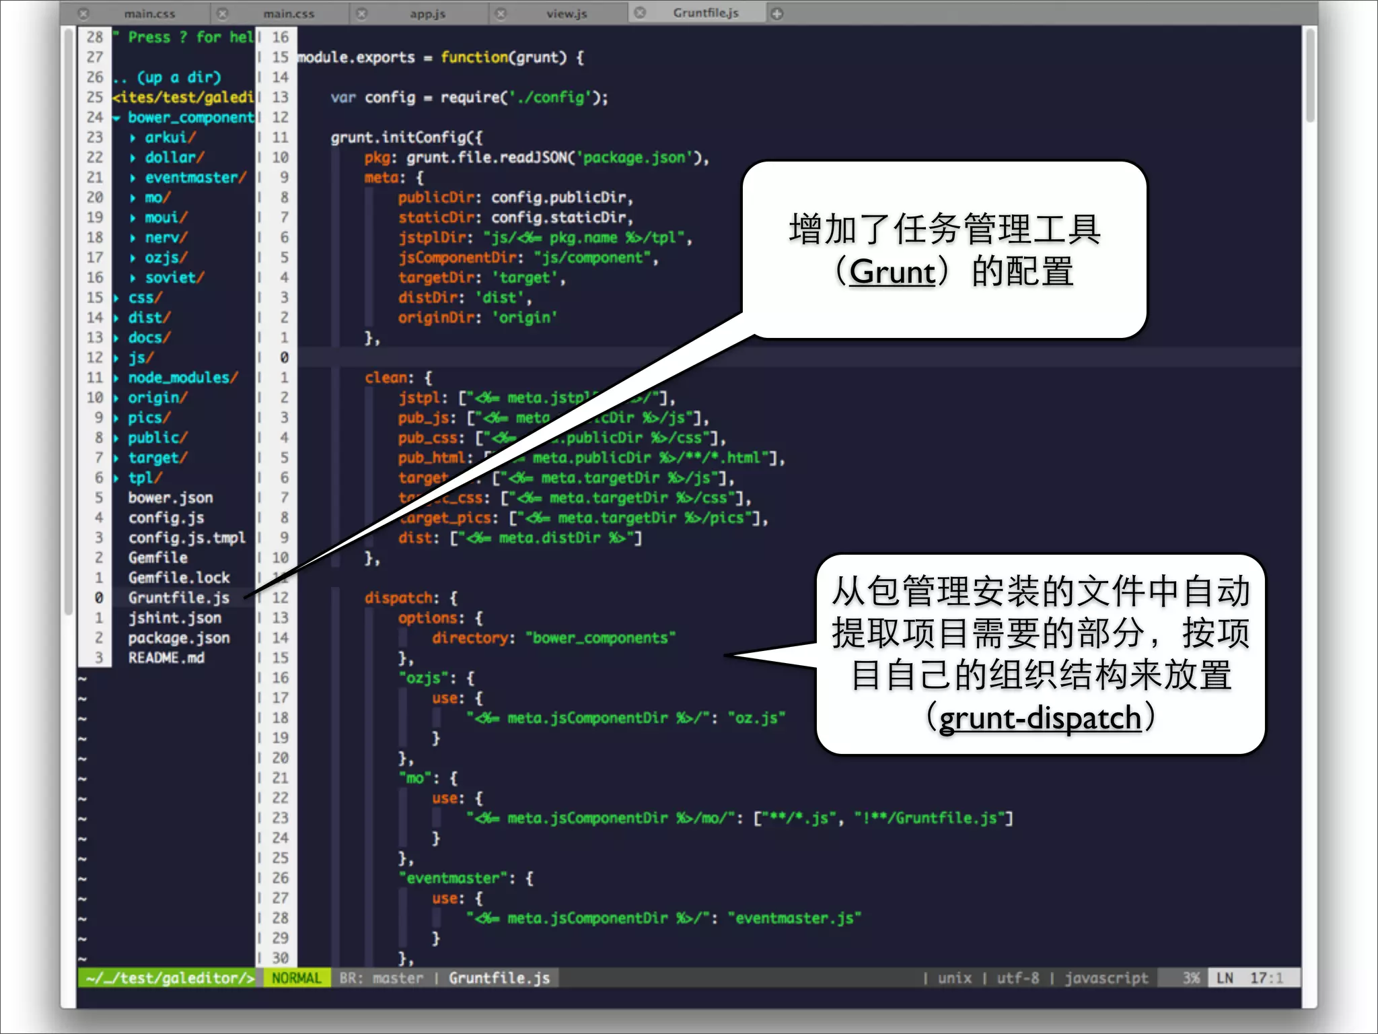This screenshot has width=1378, height=1034.
Task: Add a new tab with the plus icon
Action: [777, 13]
